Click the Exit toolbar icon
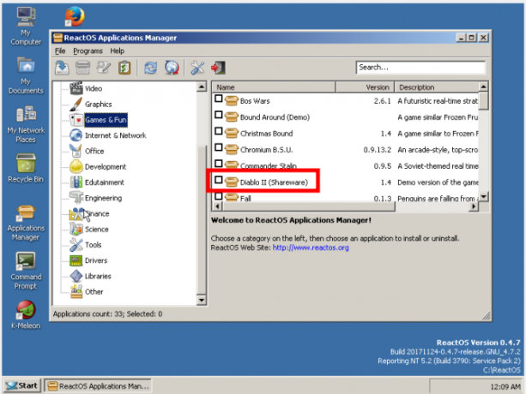Image resolution: width=526 pixels, height=394 pixels. (x=218, y=68)
